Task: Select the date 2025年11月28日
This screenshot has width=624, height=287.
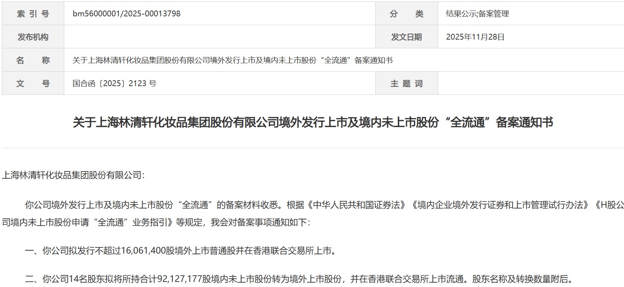Action: [475, 37]
